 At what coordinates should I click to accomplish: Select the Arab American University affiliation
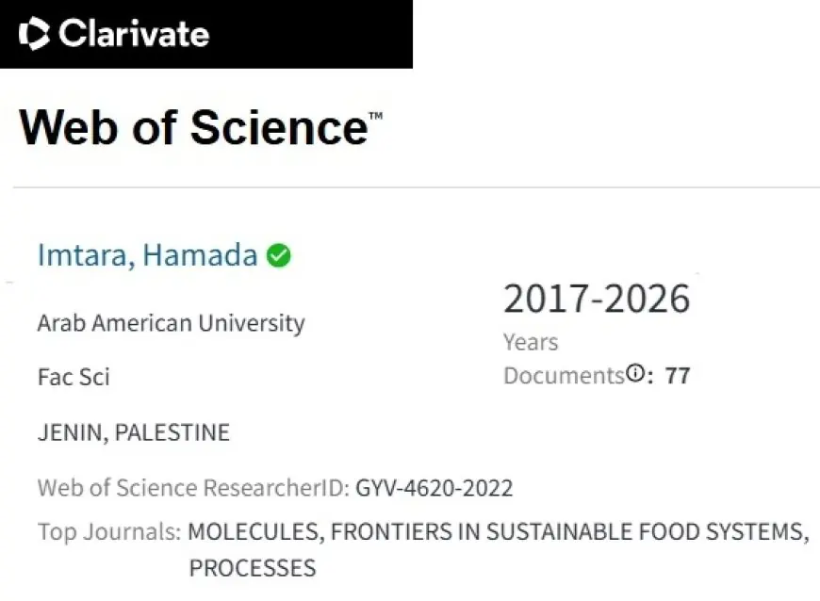[x=171, y=323]
